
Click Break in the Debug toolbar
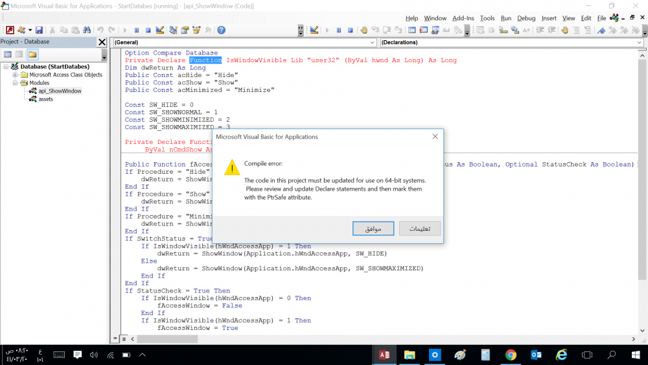(339, 30)
